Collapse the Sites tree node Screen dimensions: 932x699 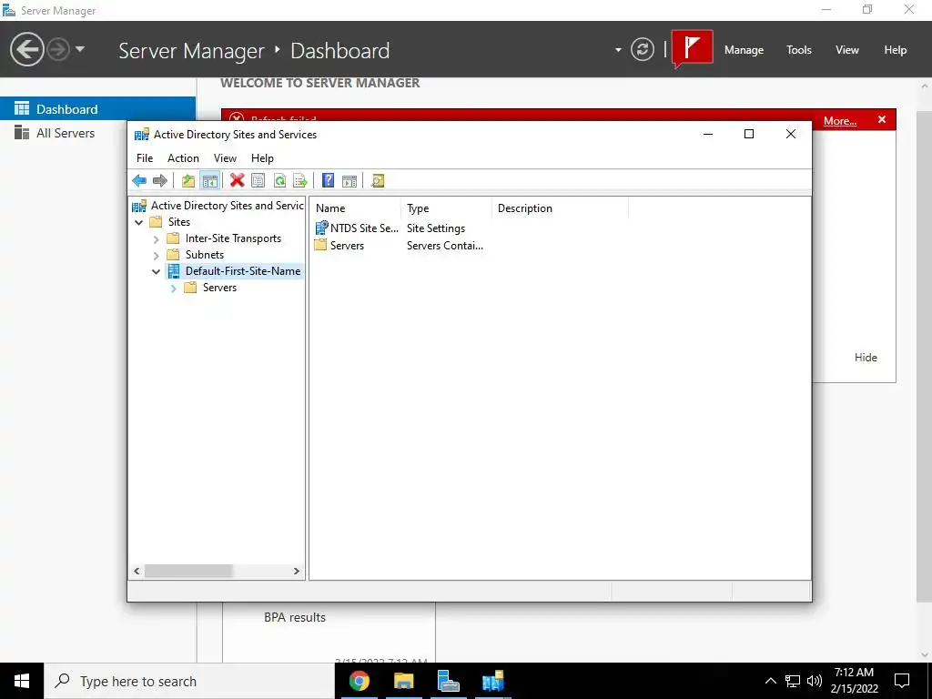coord(139,222)
